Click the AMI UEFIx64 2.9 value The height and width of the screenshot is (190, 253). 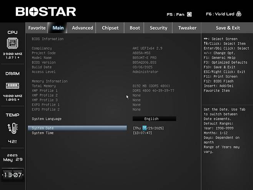point(148,48)
